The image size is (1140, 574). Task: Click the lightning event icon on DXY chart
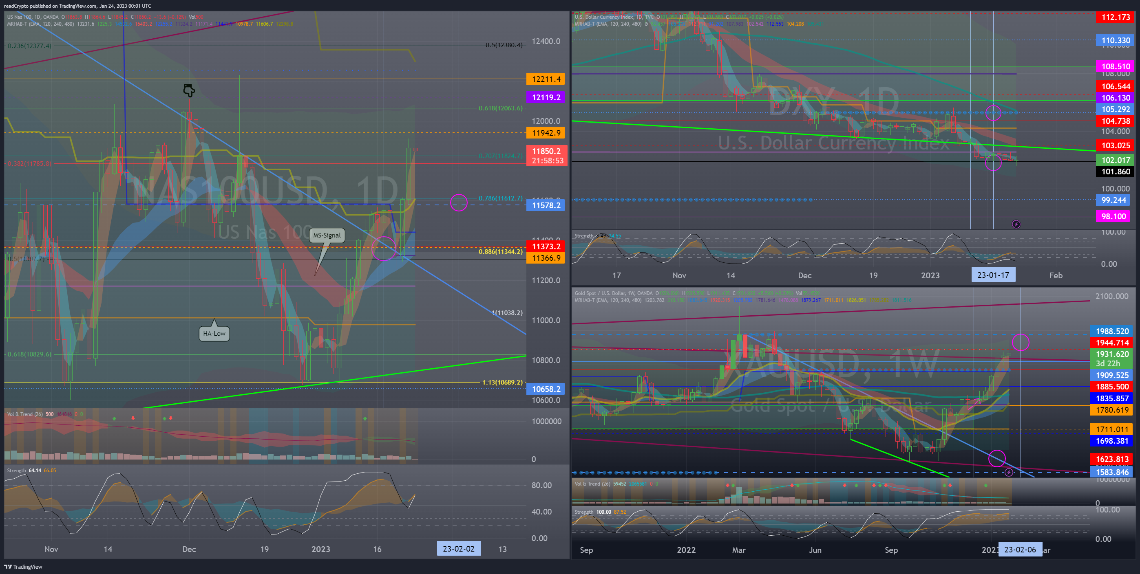(x=1016, y=224)
